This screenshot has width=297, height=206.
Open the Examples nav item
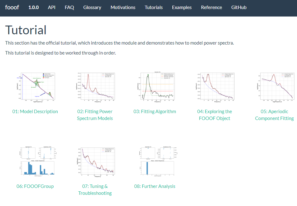(x=182, y=7)
